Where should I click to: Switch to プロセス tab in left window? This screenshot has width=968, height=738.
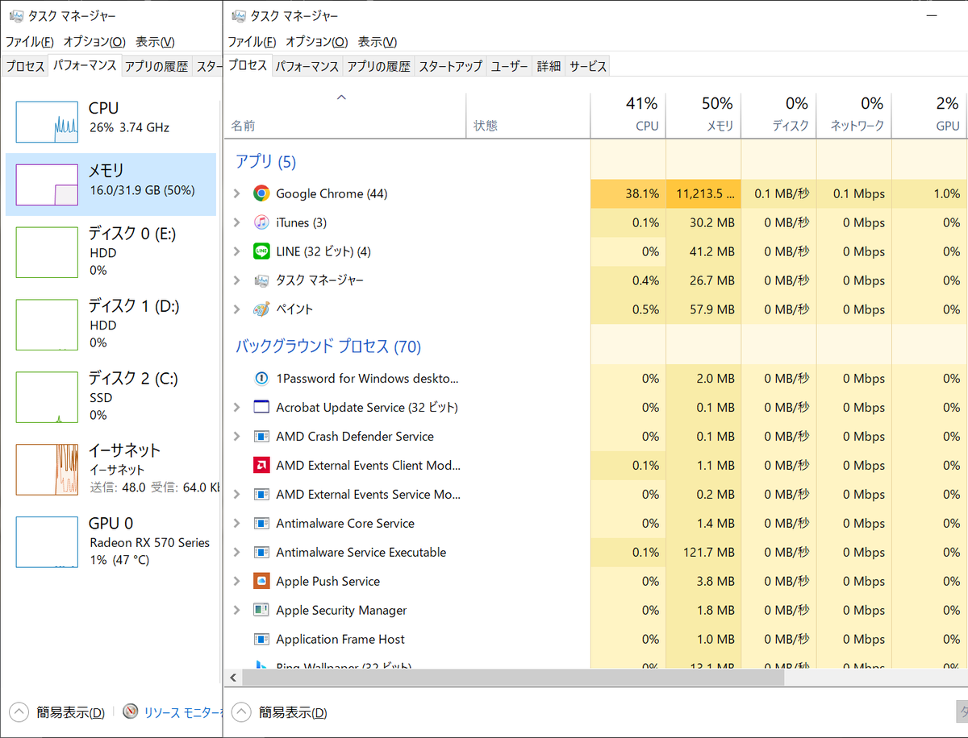25,67
